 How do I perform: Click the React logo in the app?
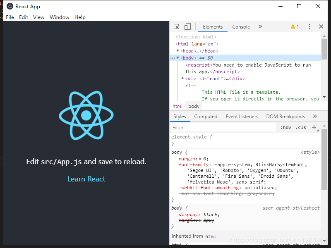click(x=86, y=115)
